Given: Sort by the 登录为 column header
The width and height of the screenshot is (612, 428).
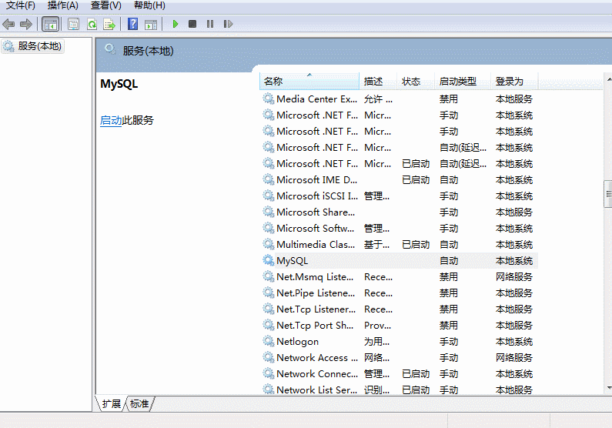Looking at the screenshot, I should (514, 82).
